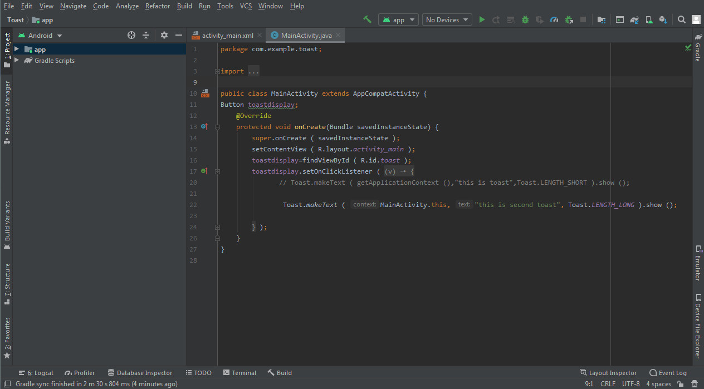The image size is (704, 389).
Task: Toggle the Emulator side panel
Action: tap(697, 263)
